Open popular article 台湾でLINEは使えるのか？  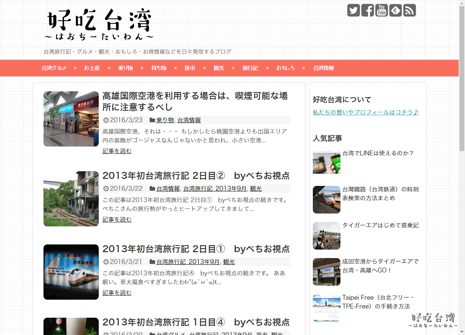pyautogui.click(x=378, y=153)
